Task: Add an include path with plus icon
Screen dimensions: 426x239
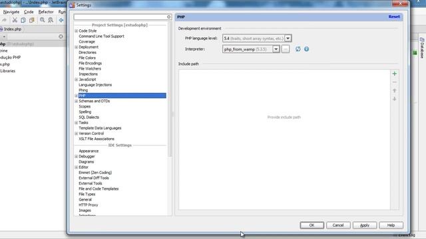Action: (395, 74)
